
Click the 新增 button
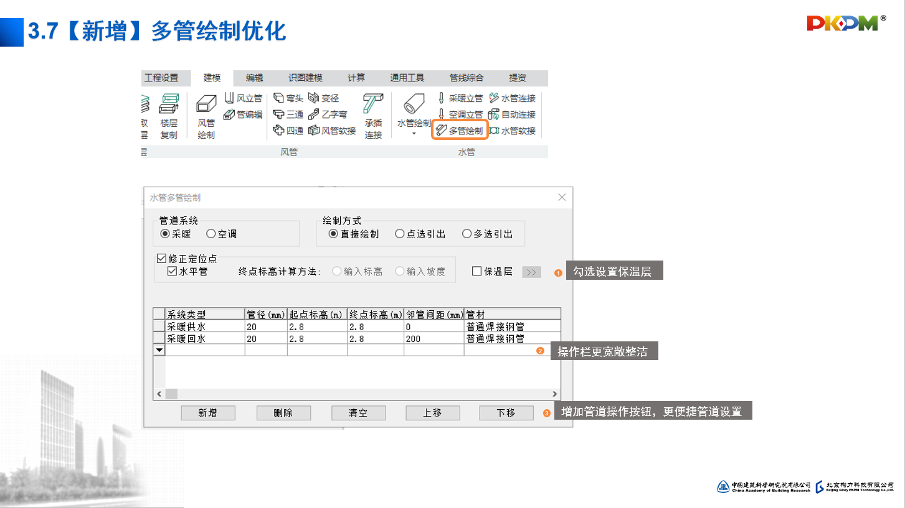click(x=208, y=413)
